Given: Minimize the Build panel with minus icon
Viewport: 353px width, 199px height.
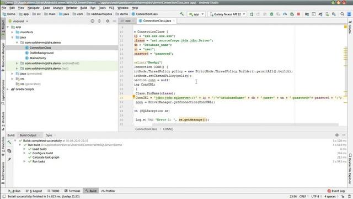Looking at the screenshot, I should (344, 135).
